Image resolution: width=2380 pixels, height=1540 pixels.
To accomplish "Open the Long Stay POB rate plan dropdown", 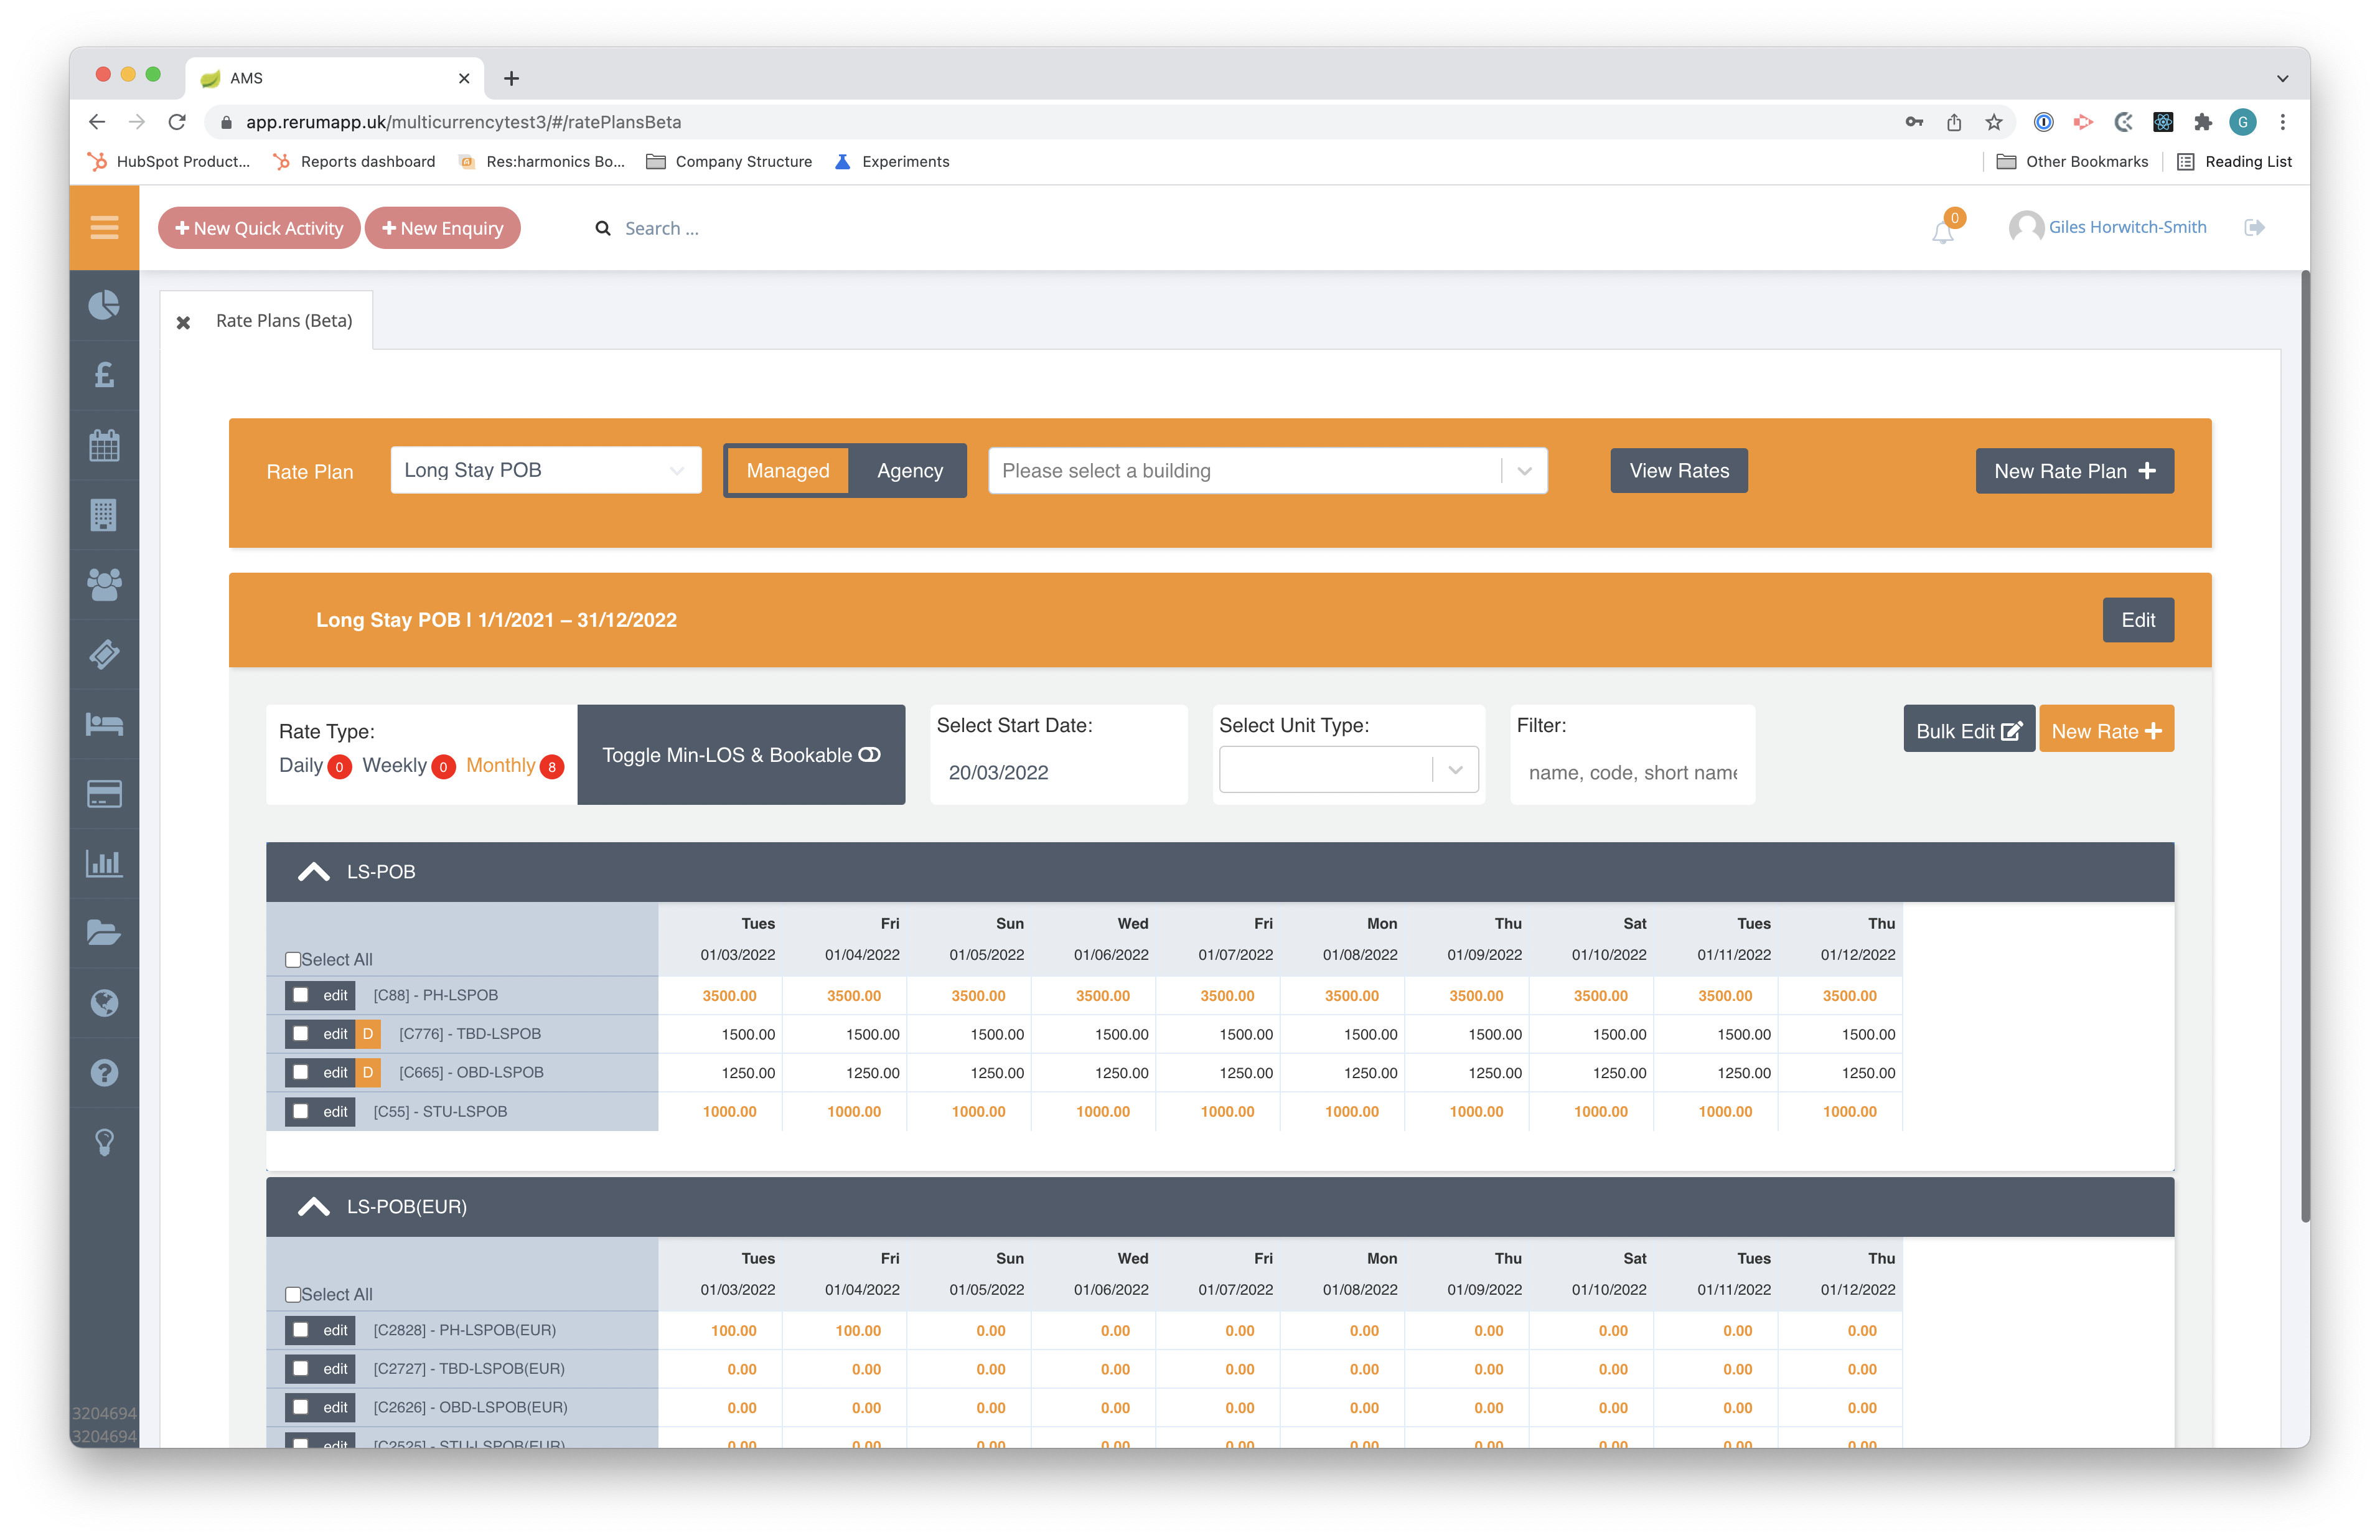I will point(546,470).
